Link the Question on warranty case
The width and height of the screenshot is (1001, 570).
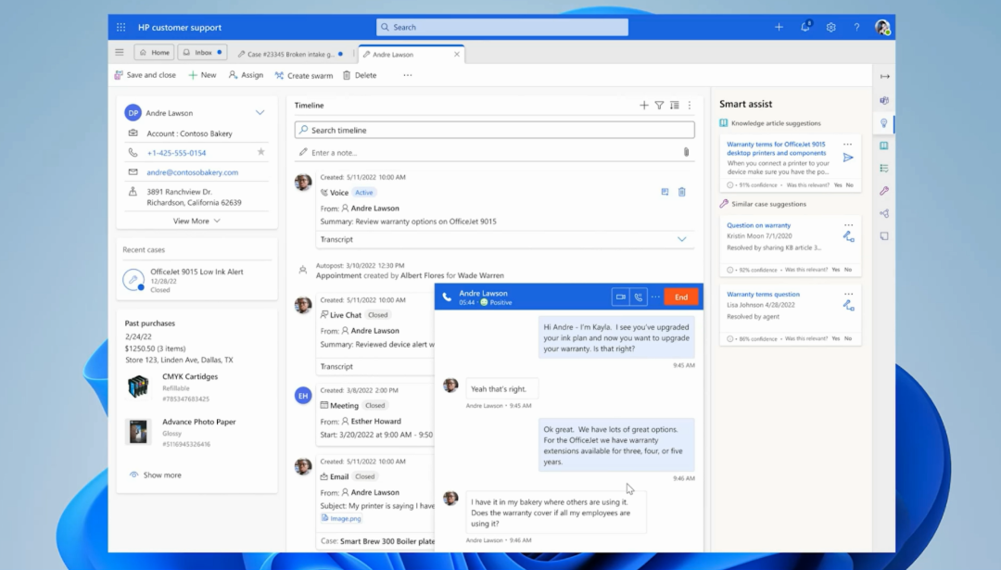(848, 237)
